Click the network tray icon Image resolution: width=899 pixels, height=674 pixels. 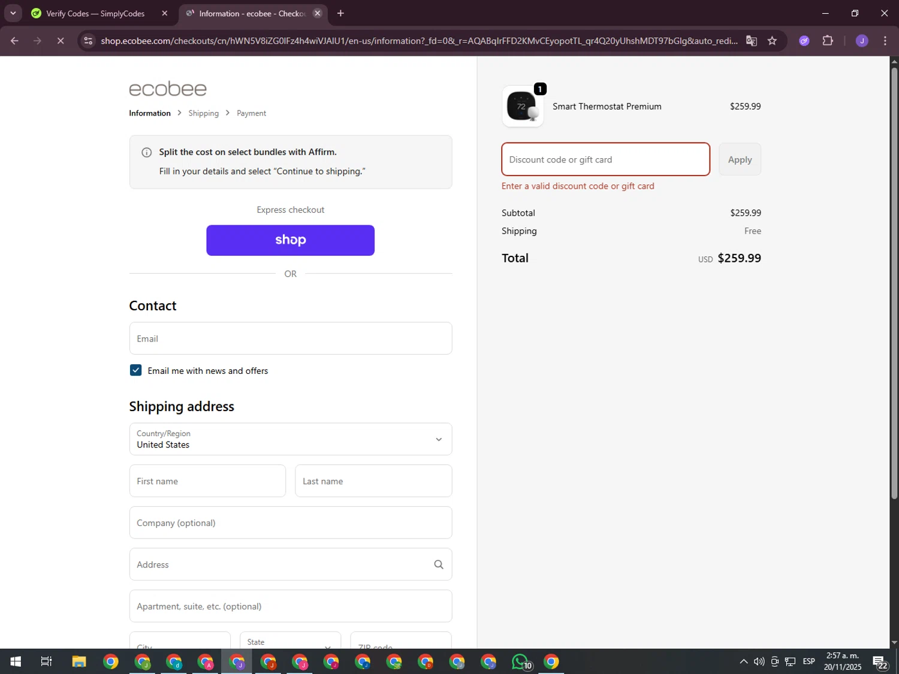(x=790, y=661)
